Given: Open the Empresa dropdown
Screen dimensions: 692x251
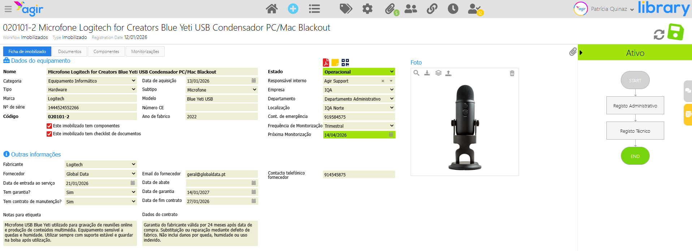Looking at the screenshot, I should (359, 90).
